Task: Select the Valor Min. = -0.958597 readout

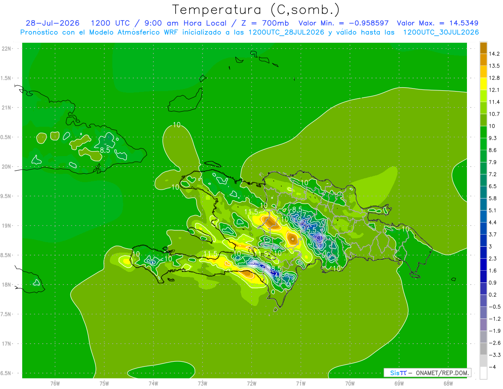Action: pos(343,23)
